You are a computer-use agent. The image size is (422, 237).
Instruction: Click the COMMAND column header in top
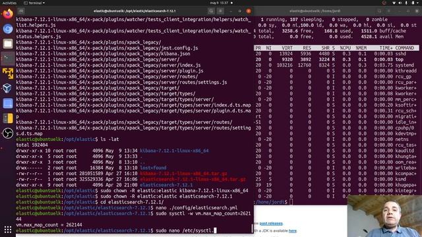pyautogui.click(x=404, y=48)
